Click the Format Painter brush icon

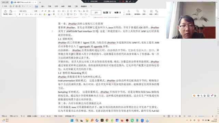pyautogui.click(x=5, y=11)
